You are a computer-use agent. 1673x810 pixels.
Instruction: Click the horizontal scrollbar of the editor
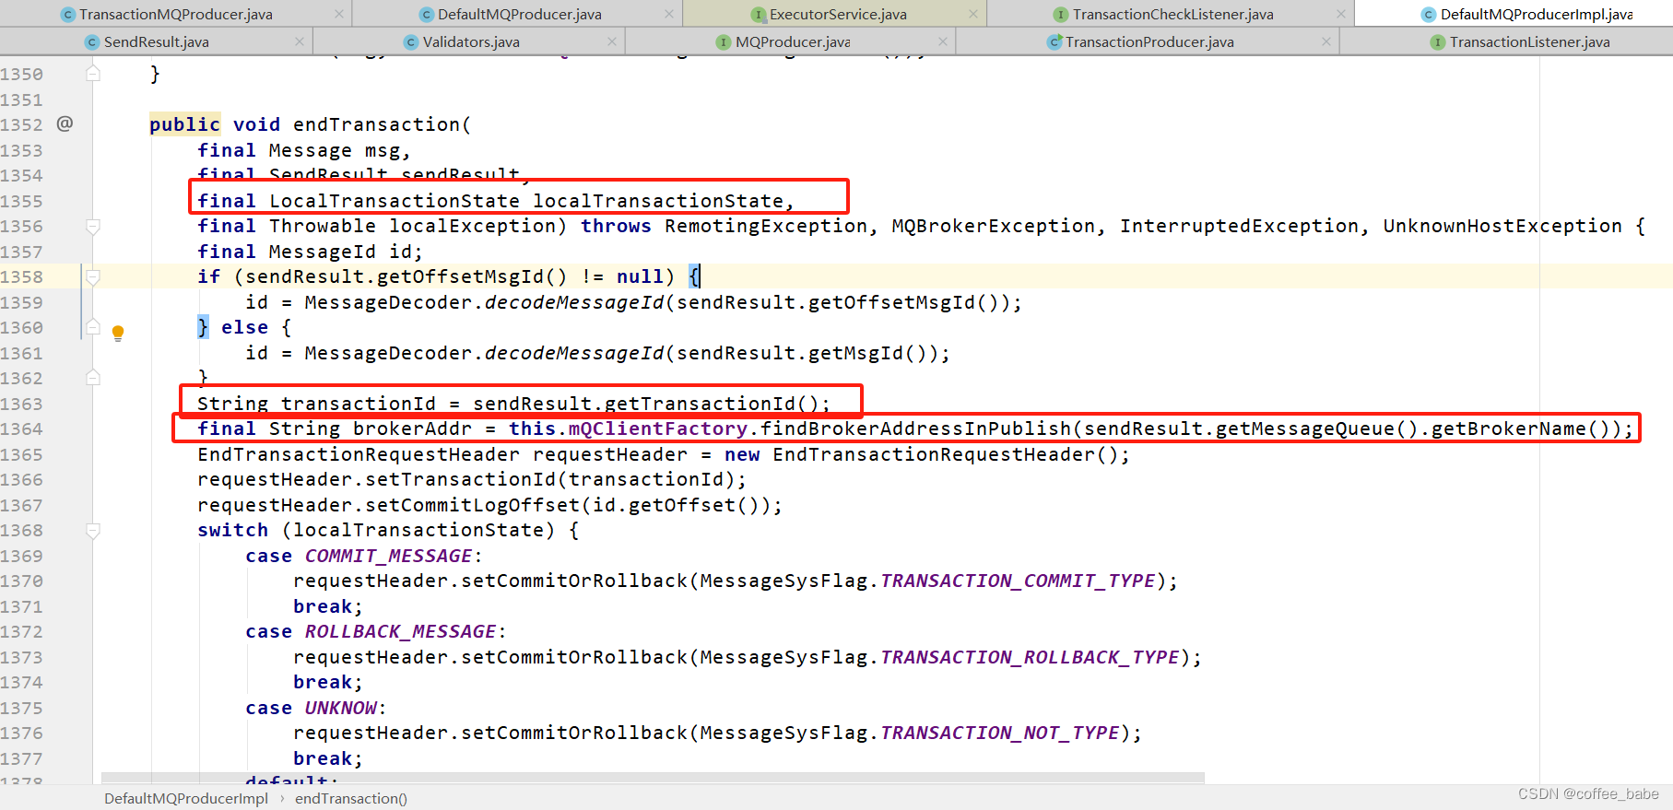click(653, 778)
